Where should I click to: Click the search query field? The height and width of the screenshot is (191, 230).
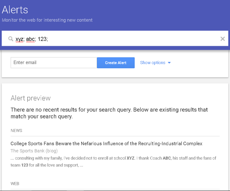[115, 38]
